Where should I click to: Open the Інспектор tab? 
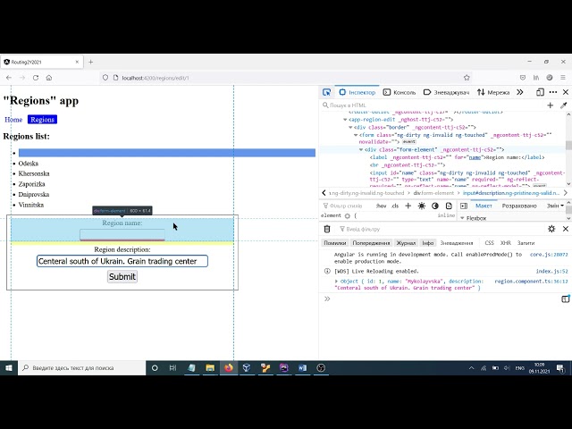pyautogui.click(x=357, y=92)
